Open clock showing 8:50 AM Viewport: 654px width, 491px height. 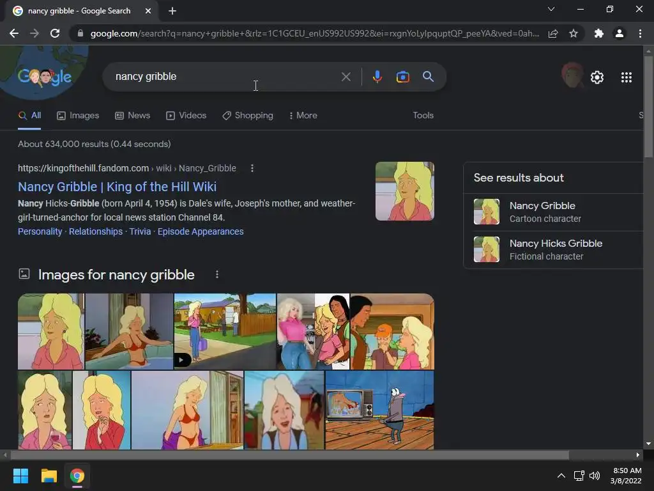tap(626, 476)
